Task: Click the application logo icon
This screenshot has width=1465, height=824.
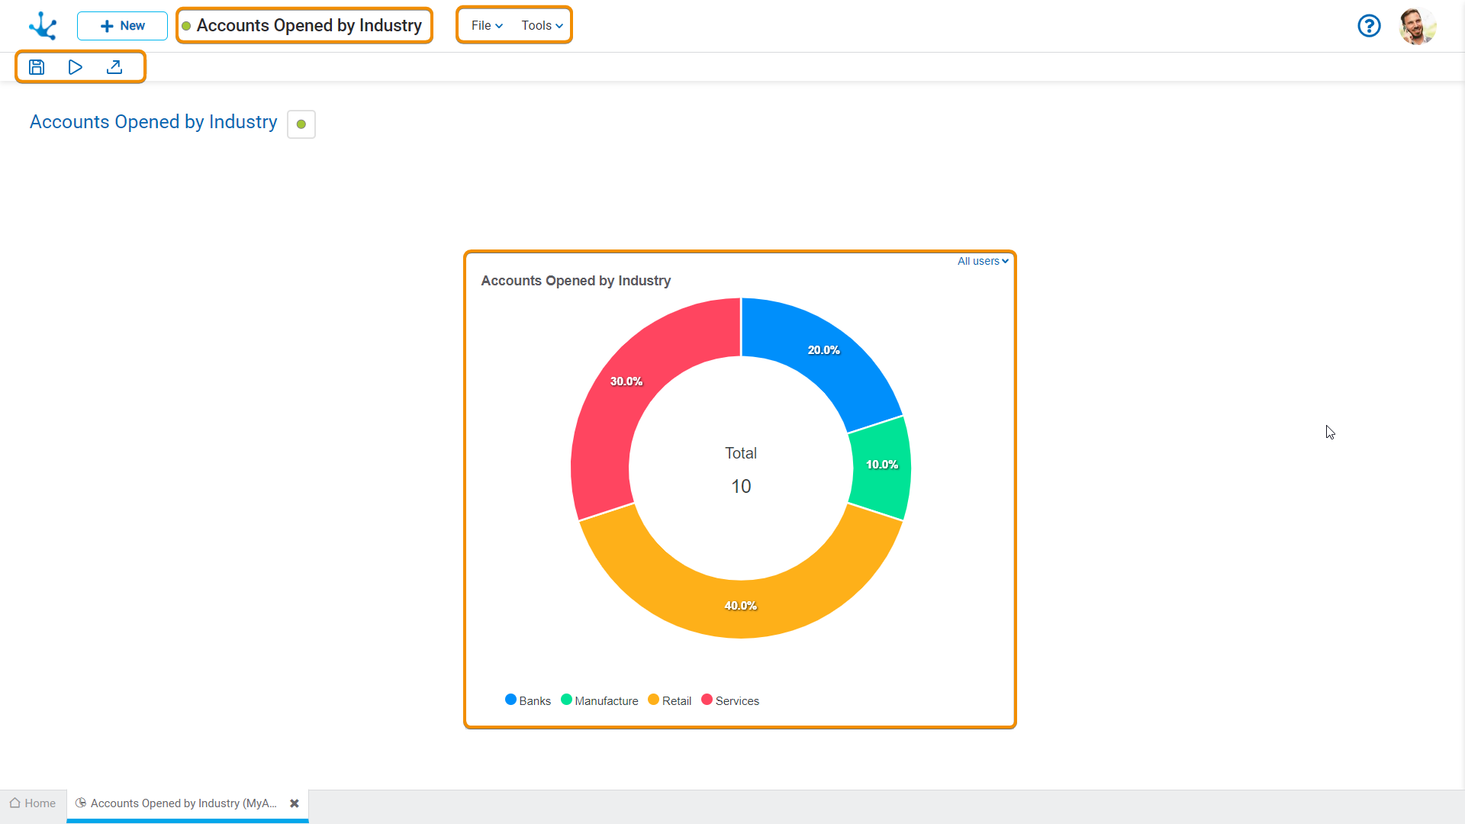Action: click(x=43, y=26)
